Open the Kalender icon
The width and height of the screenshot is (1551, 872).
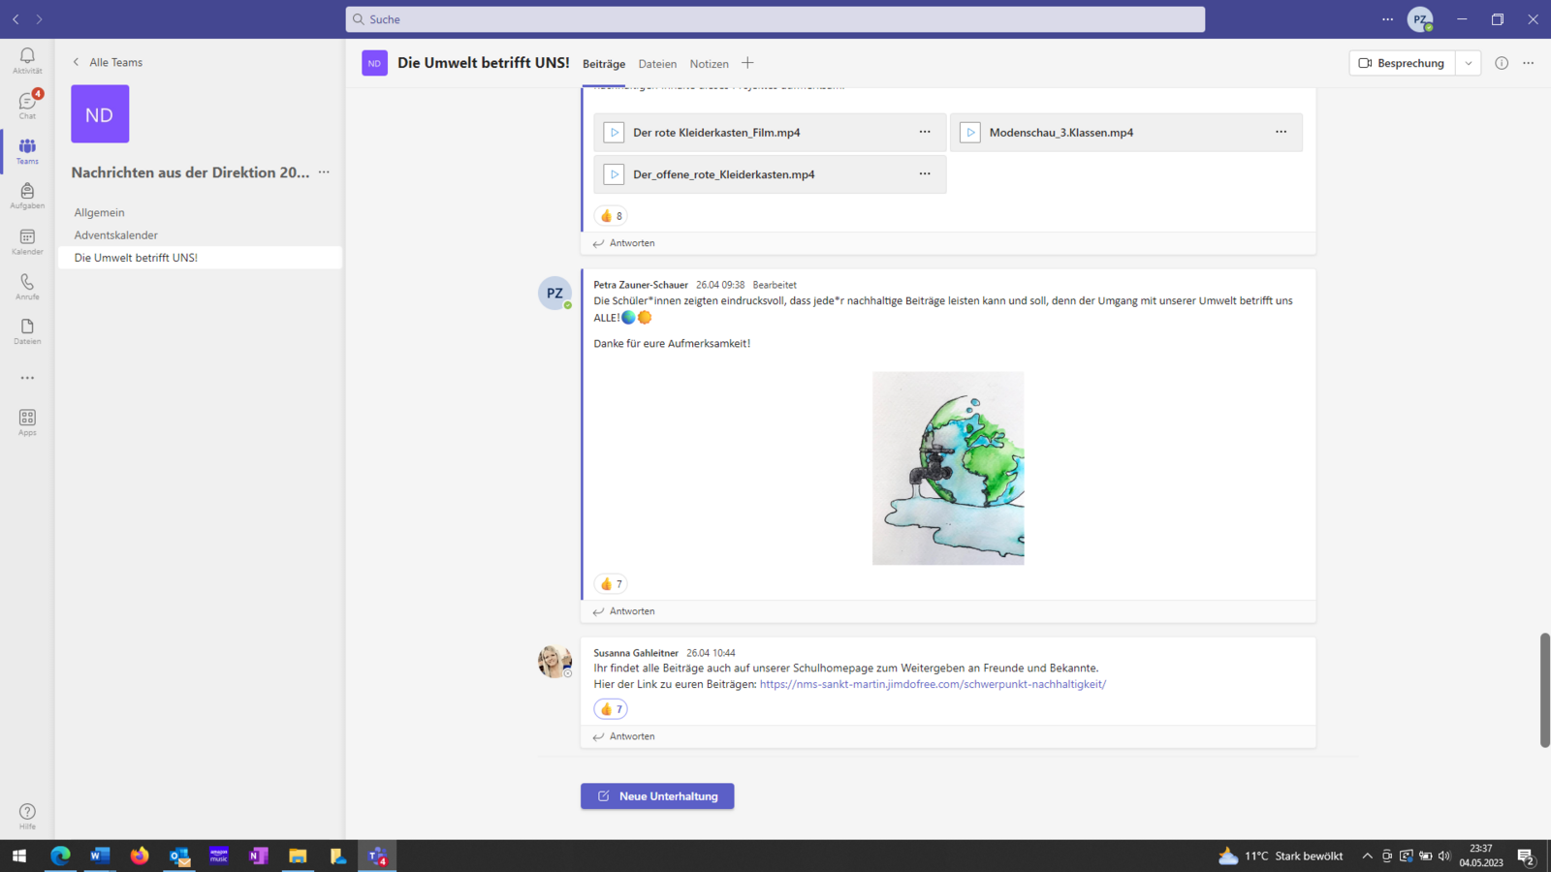point(27,241)
